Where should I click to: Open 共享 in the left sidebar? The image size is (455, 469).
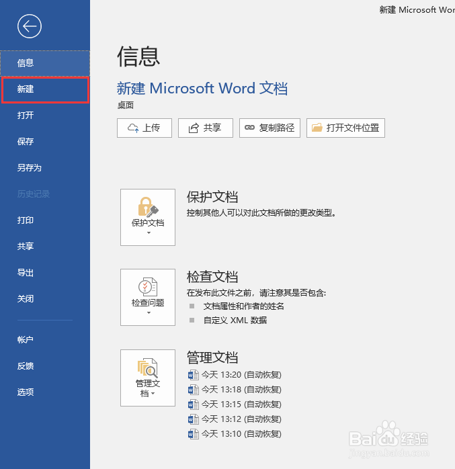[x=45, y=246]
